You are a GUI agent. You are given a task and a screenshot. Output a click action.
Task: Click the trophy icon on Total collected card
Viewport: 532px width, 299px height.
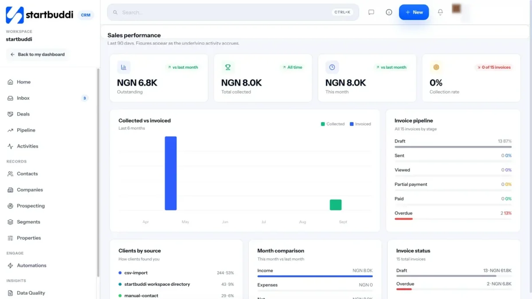click(228, 67)
